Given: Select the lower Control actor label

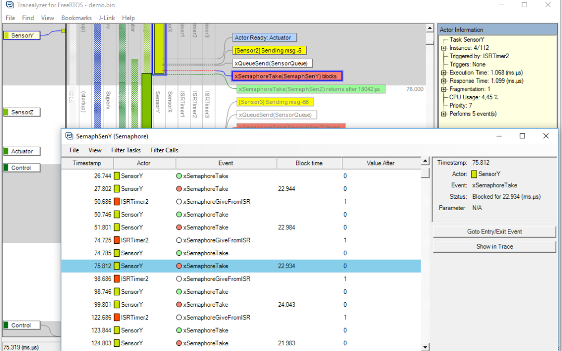Looking at the screenshot, I should click(x=22, y=325).
